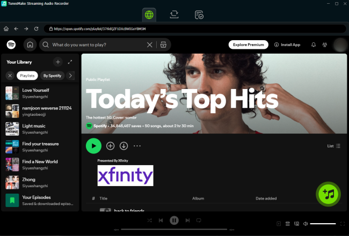Toggle repeat mode
This screenshot has width=349, height=236.
[199, 220]
